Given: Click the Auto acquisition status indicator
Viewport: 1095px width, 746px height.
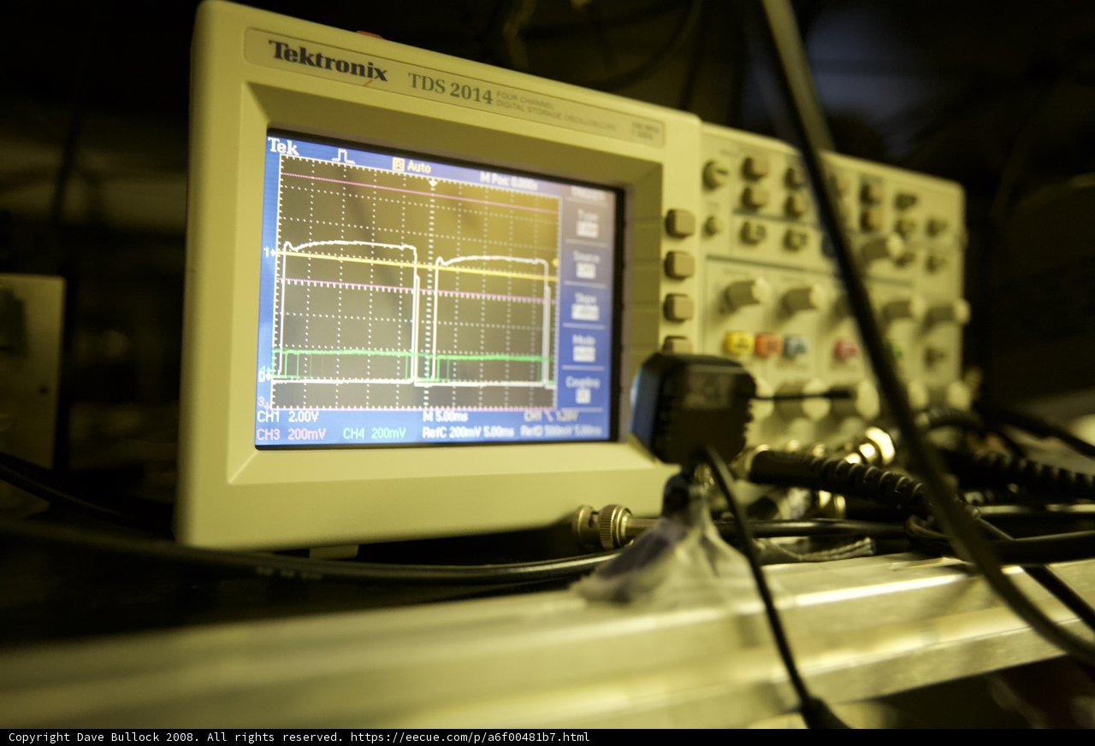Looking at the screenshot, I should 412,166.
